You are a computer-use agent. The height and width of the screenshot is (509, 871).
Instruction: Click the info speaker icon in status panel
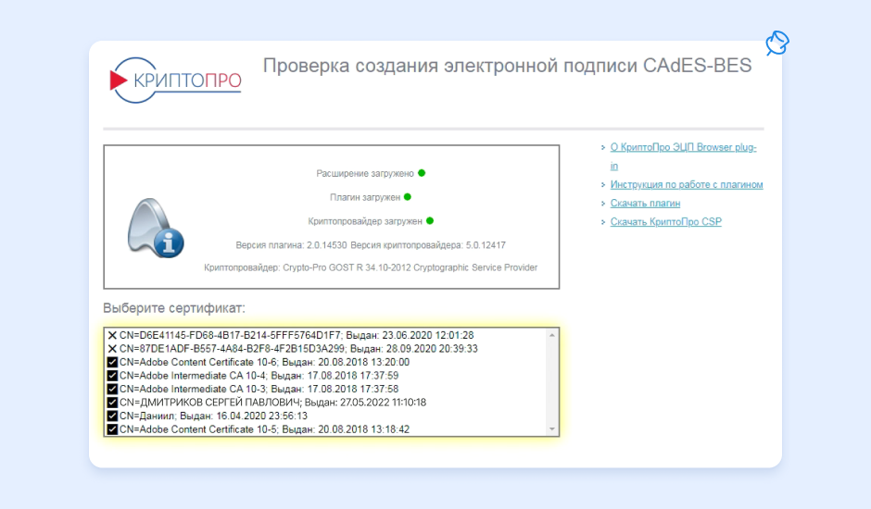coord(156,229)
